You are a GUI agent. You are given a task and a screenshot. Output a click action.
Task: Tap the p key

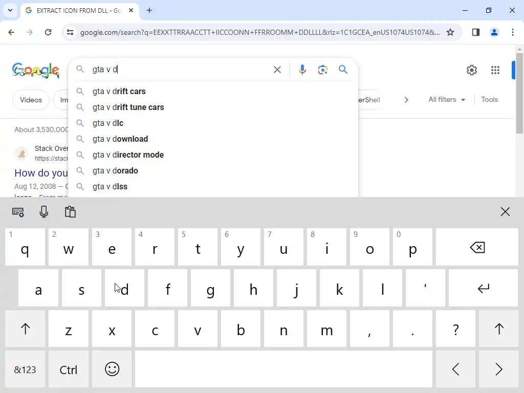pos(412,247)
